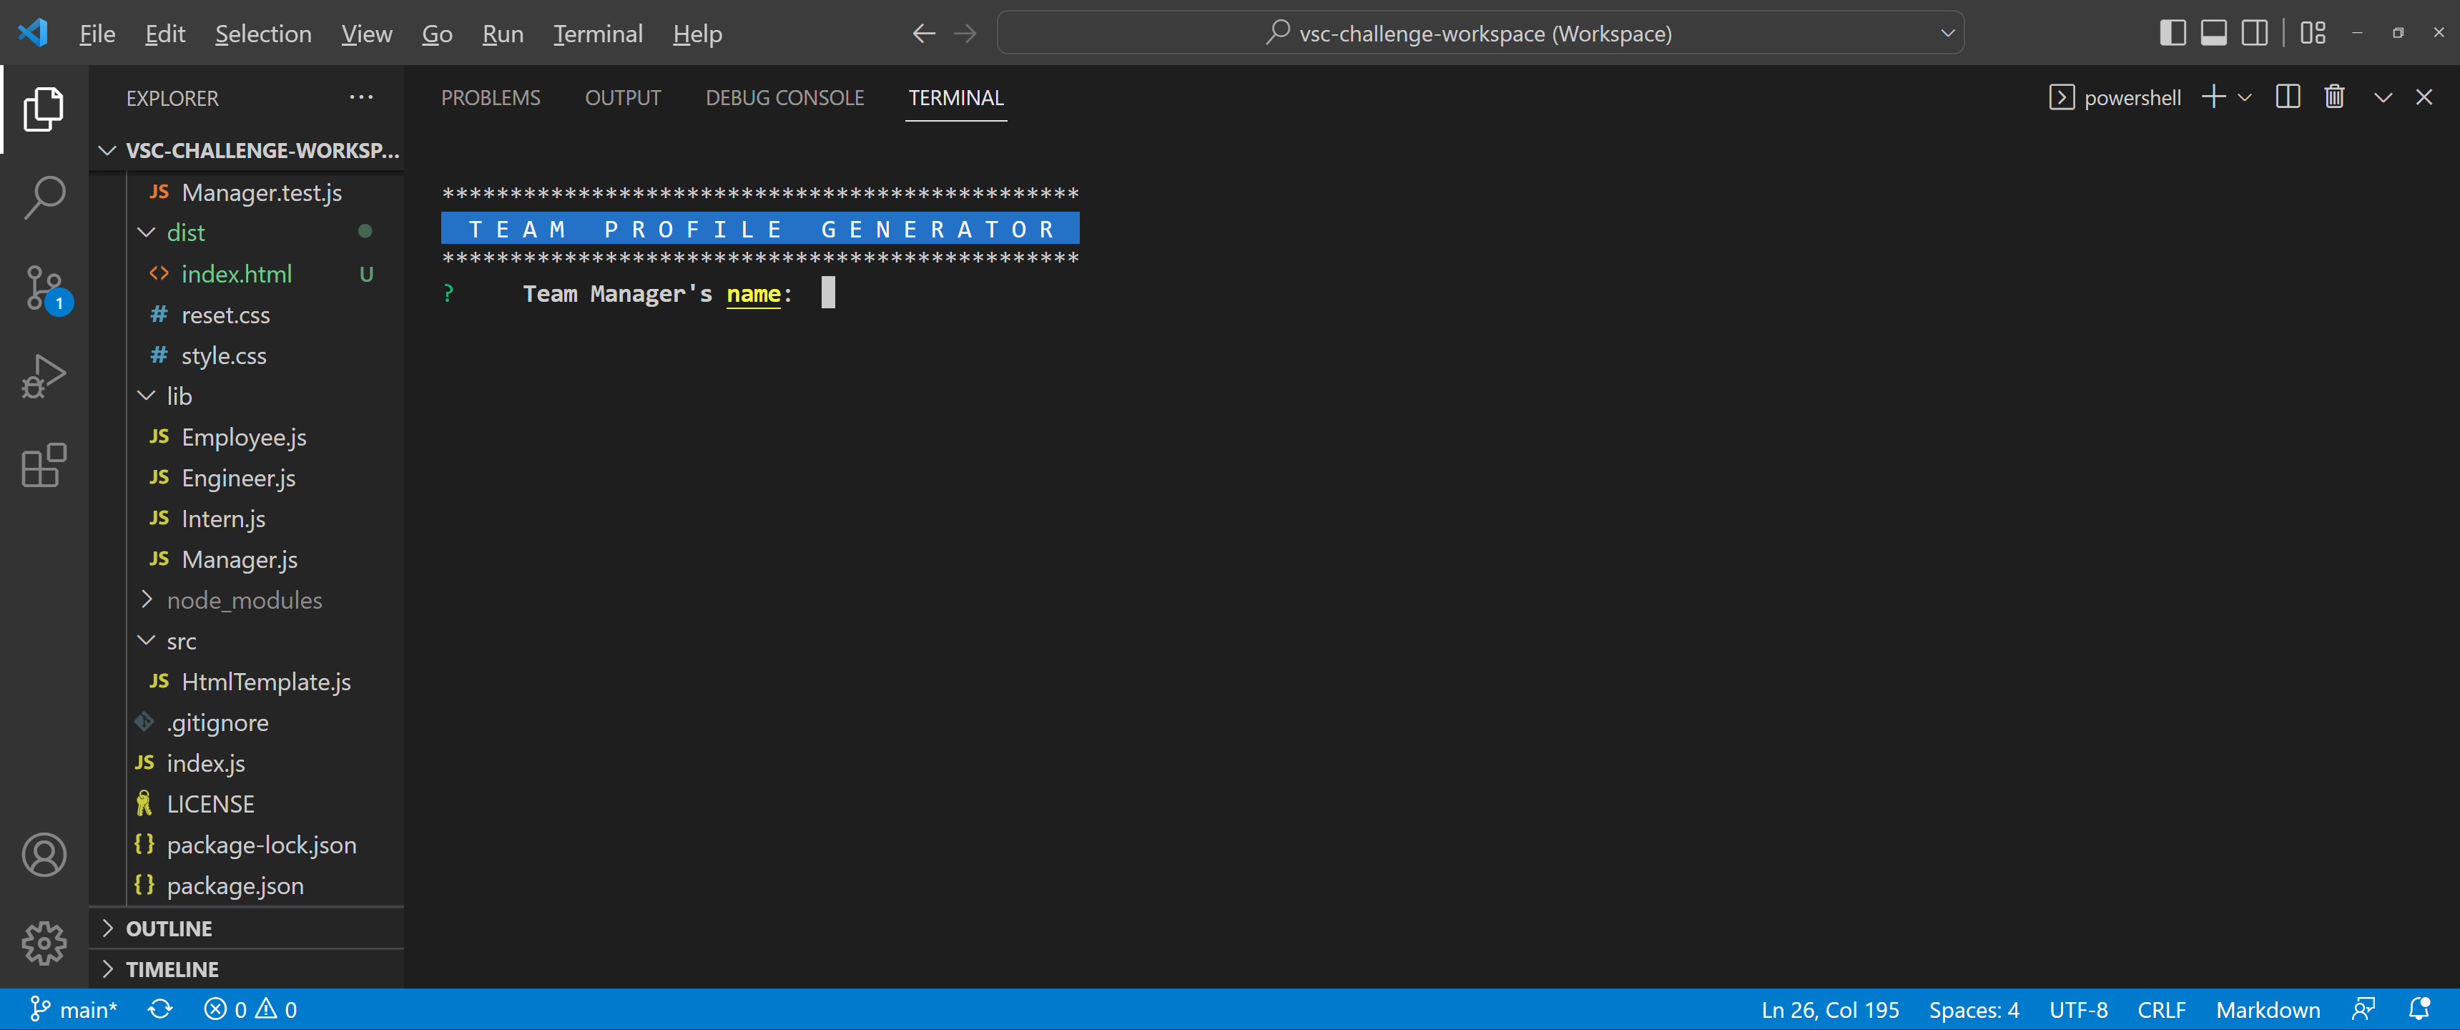
Task: Collapse the lib folder
Action: (x=146, y=396)
